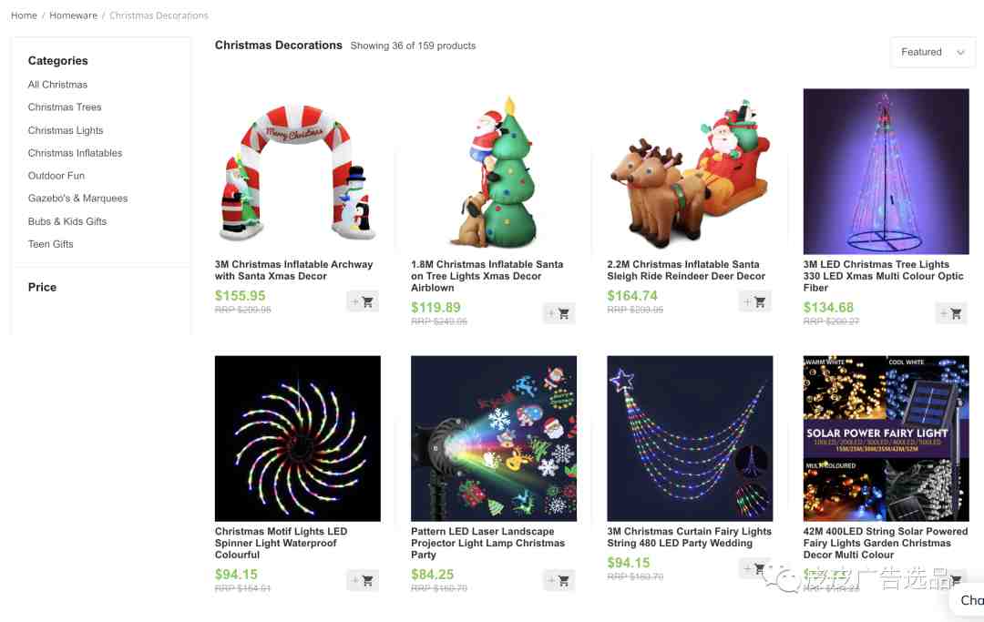
Task: View the LED spinner light product image
Action: coord(297,438)
